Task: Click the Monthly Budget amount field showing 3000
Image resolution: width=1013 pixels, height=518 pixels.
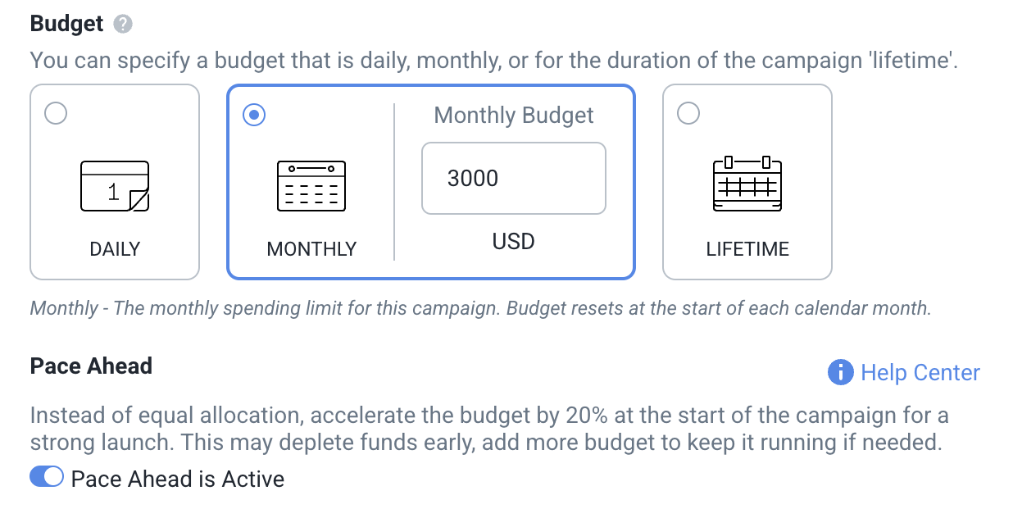Action: click(x=514, y=179)
